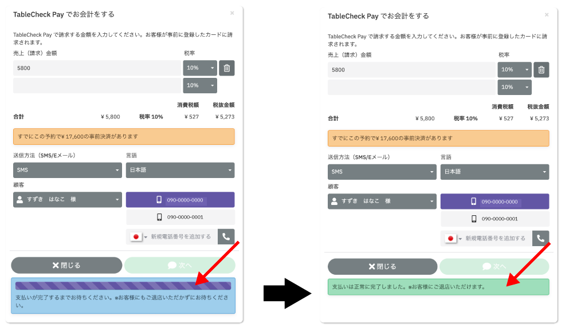Close left dialog with X icon

pyautogui.click(x=232, y=13)
